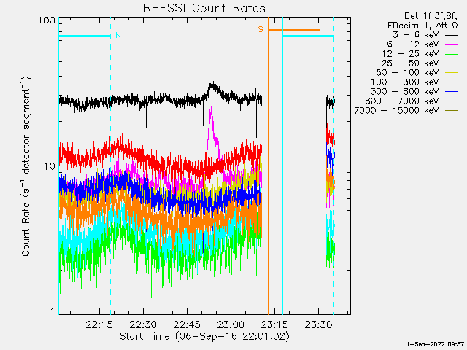467x350 pixels.
Task: Click the RHESSI Count Rates plot title
Action: click(x=204, y=8)
